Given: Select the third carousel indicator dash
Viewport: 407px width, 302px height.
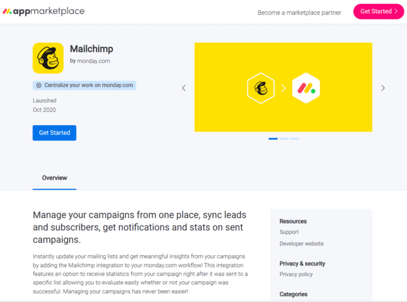Looking at the screenshot, I should [x=295, y=138].
